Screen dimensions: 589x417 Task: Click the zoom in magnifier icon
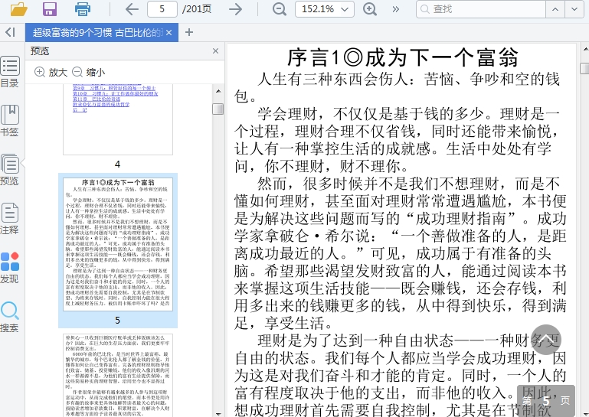(370, 9)
